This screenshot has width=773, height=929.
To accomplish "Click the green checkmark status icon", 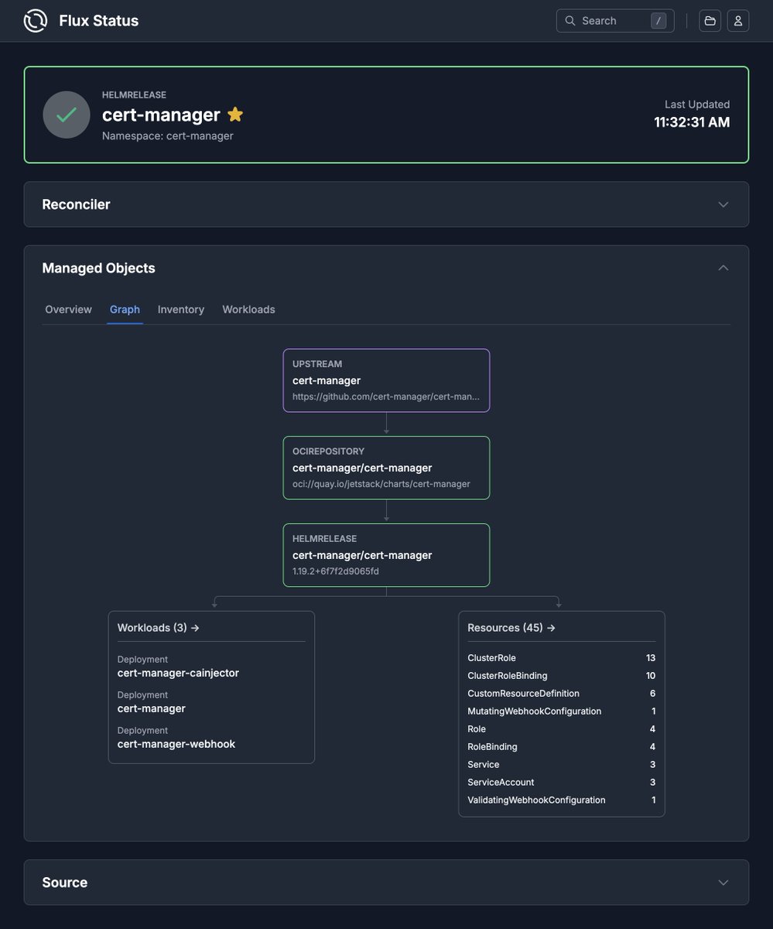I will (x=67, y=115).
